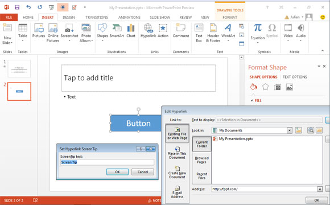
Task: Click the ScreenTip text input field
Action: [x=107, y=162]
